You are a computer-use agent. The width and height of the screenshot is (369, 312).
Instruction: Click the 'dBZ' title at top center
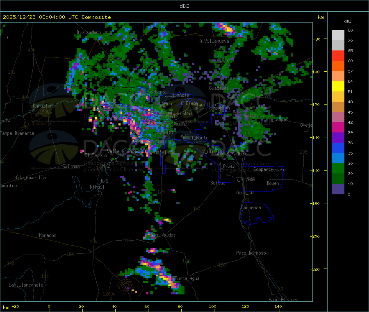point(184,6)
